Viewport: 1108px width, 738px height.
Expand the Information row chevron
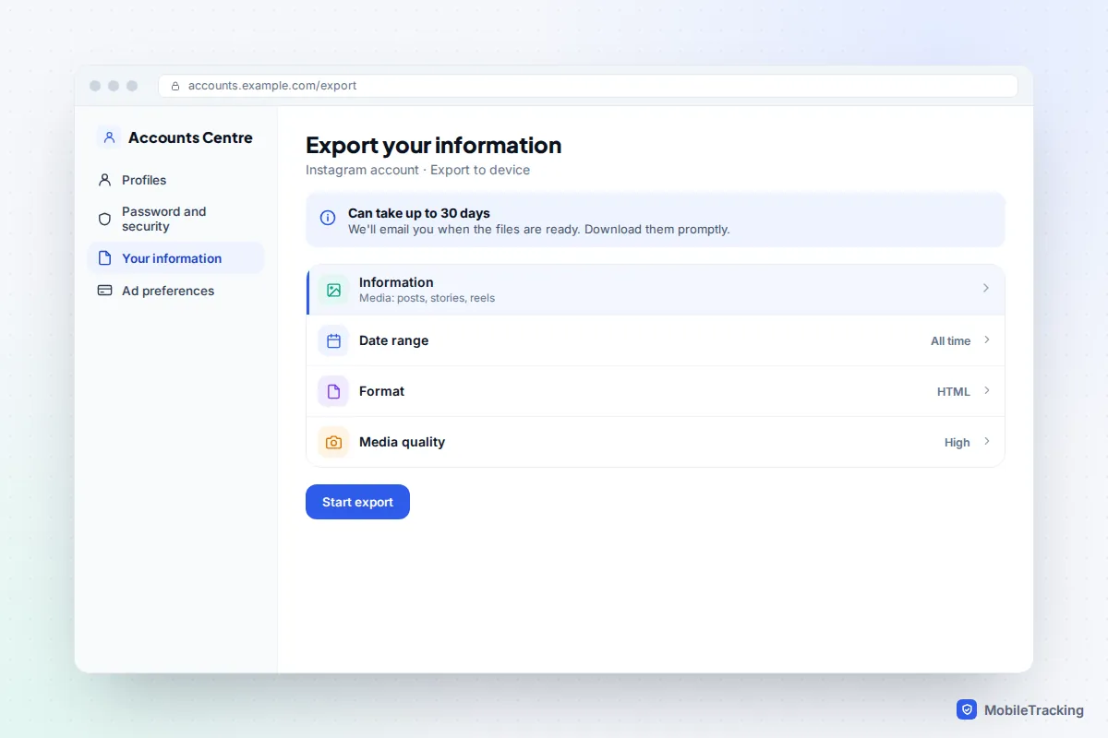[986, 289]
